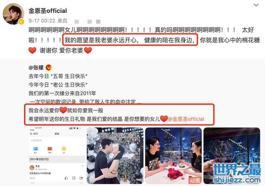Expand the small chevron beside the 兔兔 entry

pos(82,166)
